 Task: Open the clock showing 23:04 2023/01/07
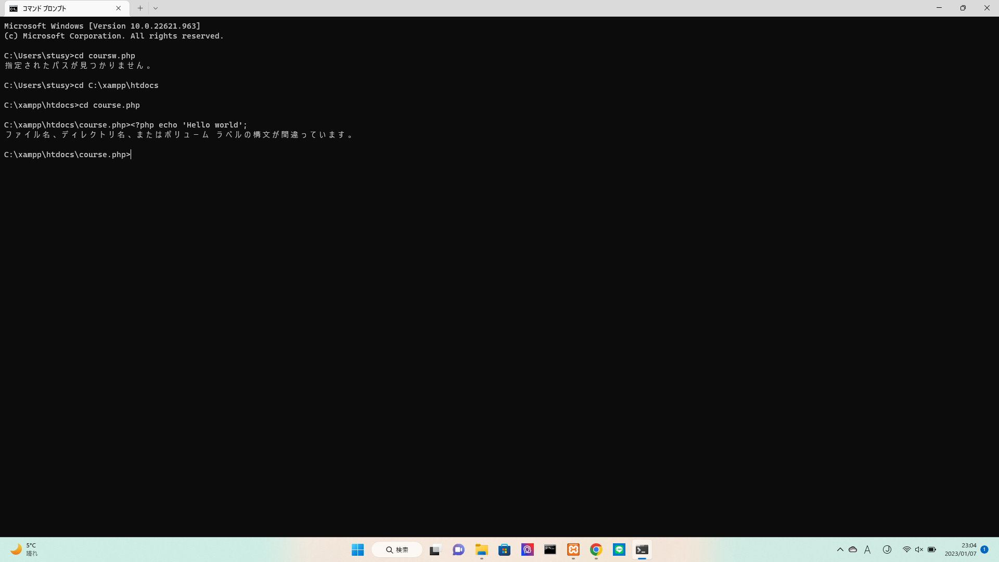click(960, 550)
